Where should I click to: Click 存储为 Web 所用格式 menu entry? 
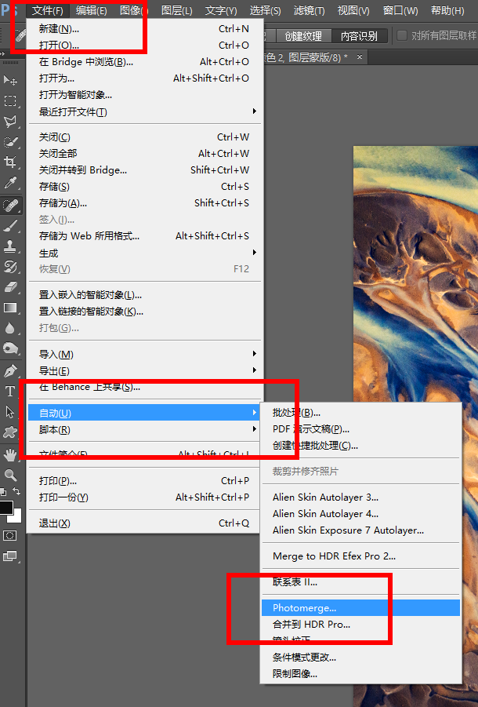(x=89, y=236)
